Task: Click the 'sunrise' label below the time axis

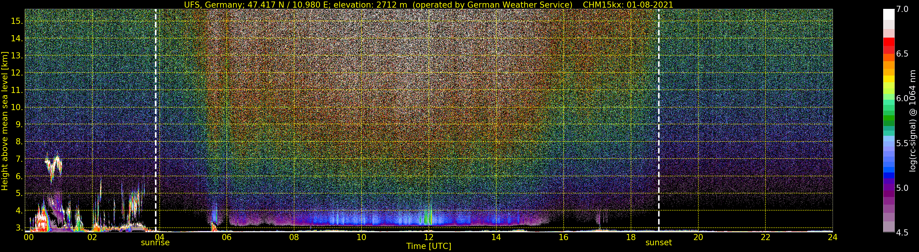Action: click(x=155, y=243)
